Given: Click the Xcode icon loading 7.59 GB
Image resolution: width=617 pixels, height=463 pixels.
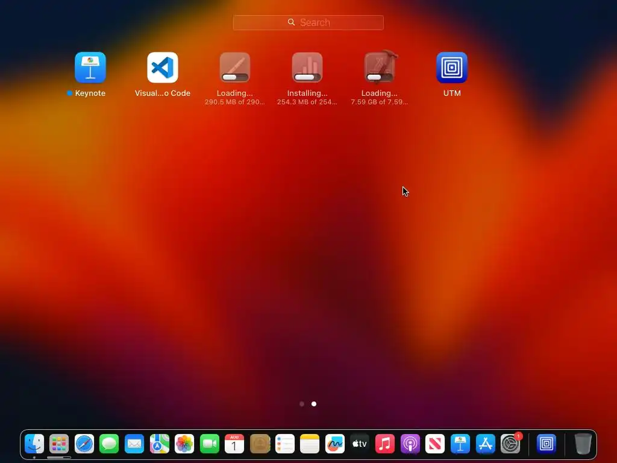Looking at the screenshot, I should [x=380, y=68].
